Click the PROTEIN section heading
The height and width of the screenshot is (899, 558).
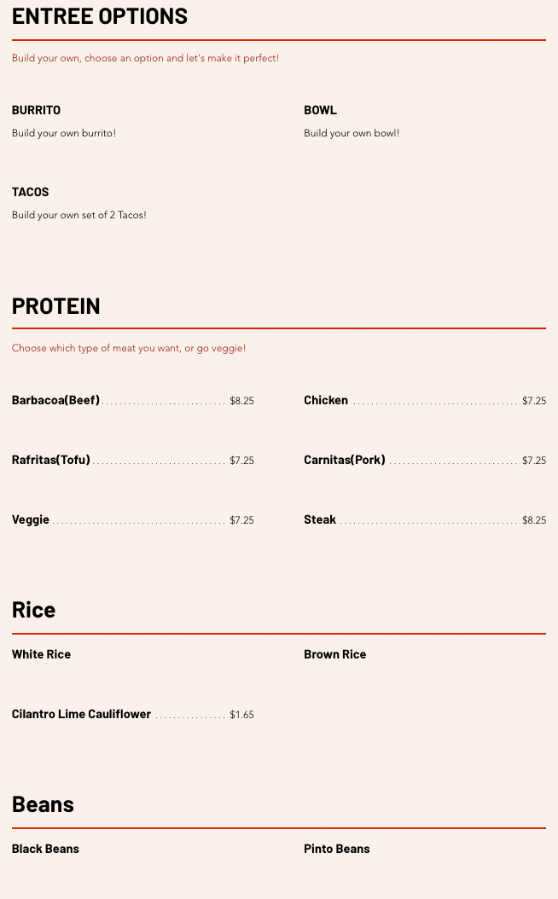pos(56,305)
